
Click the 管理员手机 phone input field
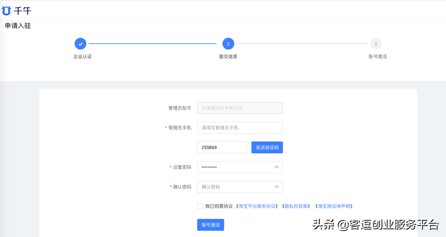(240, 127)
